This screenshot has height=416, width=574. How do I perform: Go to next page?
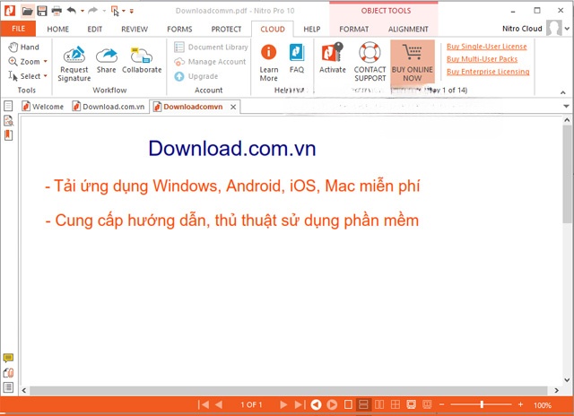pyautogui.click(x=283, y=404)
